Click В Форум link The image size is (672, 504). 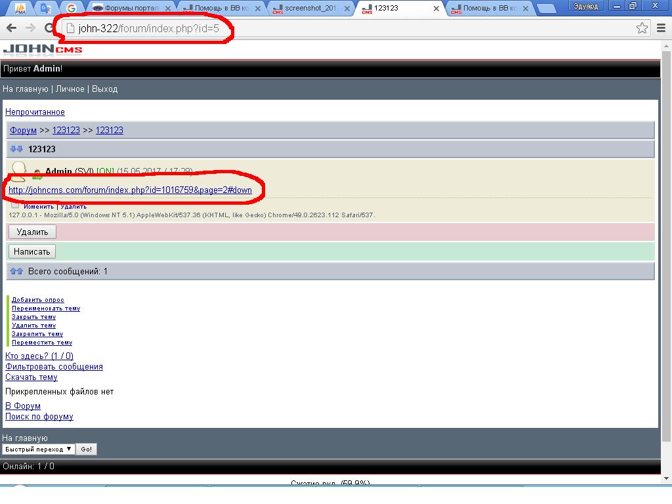coord(23,406)
